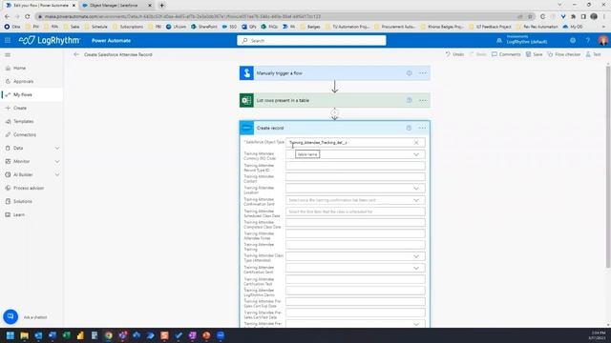Click the Salesforce icon on Create record

[x=246, y=128]
